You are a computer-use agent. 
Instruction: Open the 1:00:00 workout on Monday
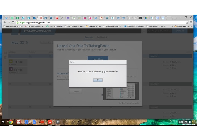(18, 62)
